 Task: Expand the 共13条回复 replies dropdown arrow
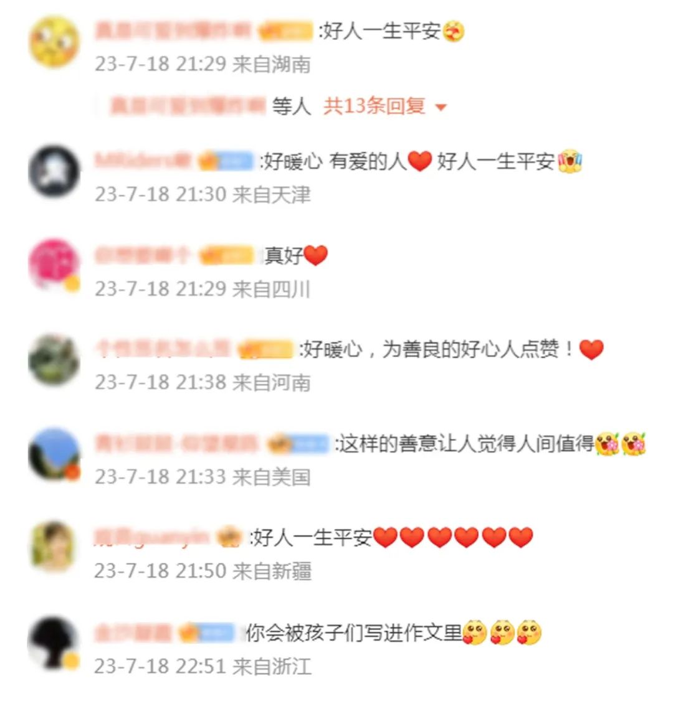tap(441, 107)
